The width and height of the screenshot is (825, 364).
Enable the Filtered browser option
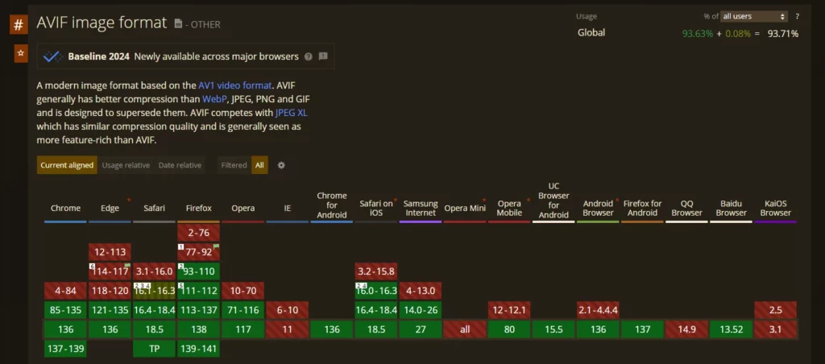[x=234, y=165]
